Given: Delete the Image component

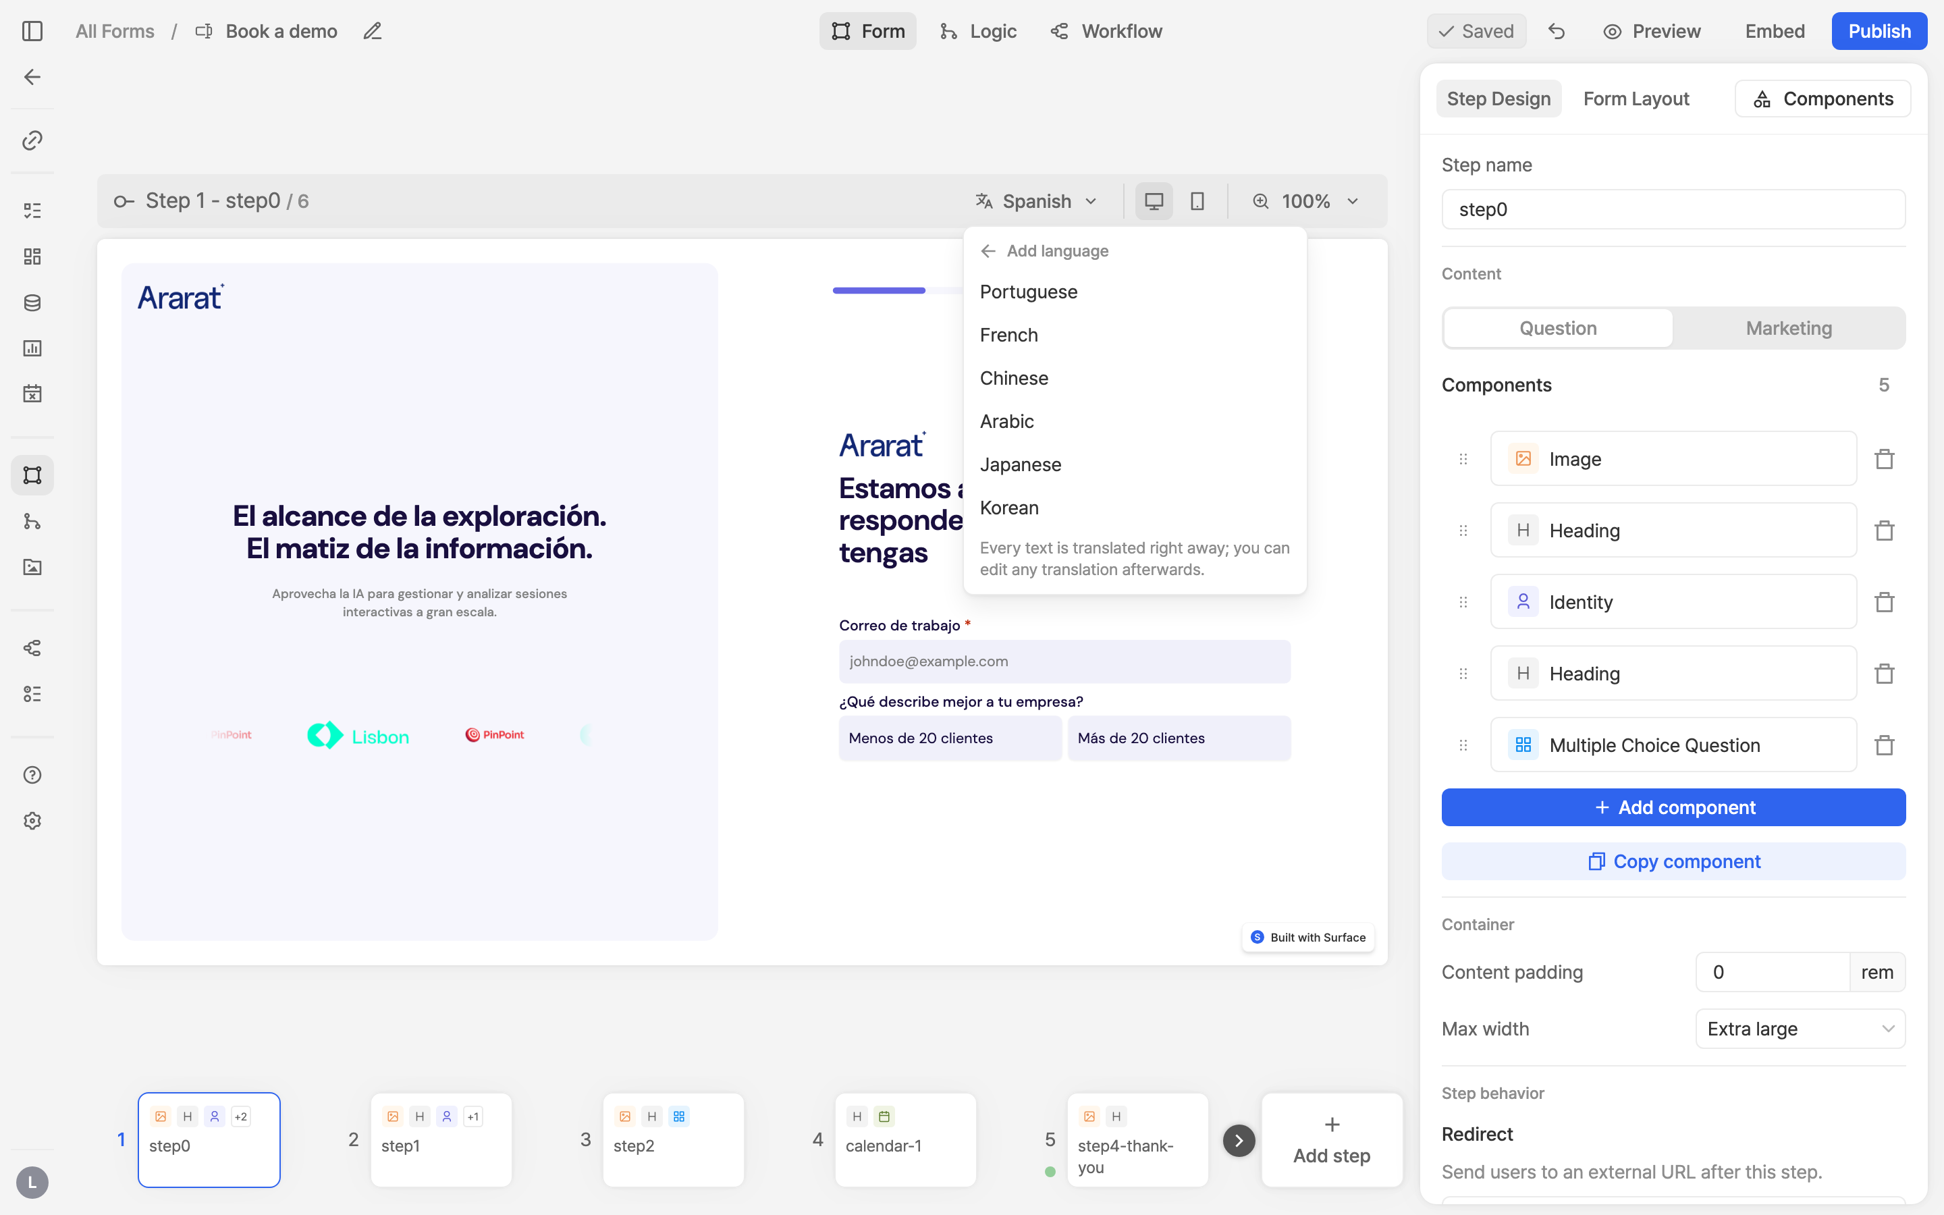Looking at the screenshot, I should [1884, 459].
